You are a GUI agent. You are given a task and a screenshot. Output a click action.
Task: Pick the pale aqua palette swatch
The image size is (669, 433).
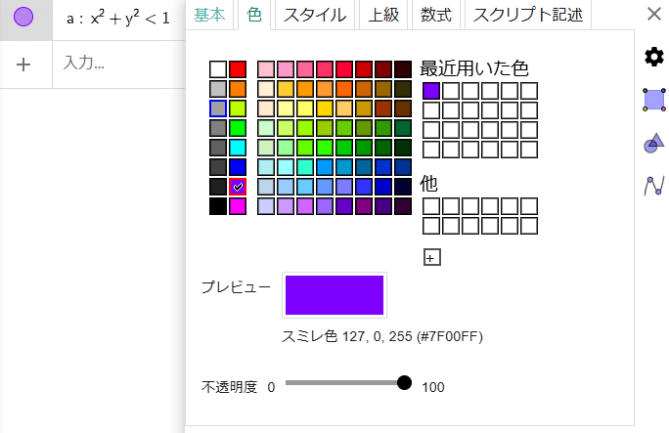266,167
